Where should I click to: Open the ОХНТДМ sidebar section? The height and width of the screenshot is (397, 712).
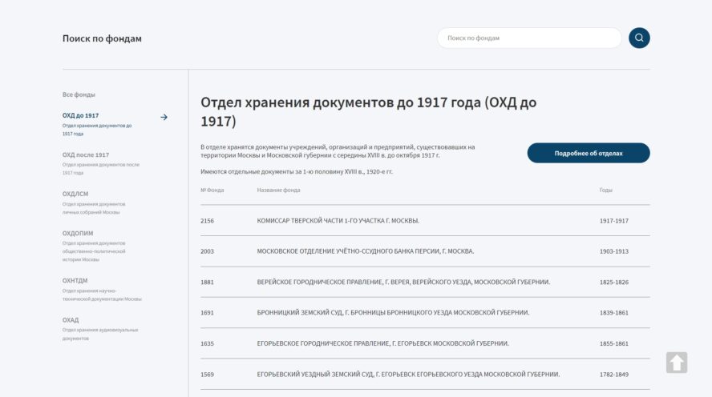click(x=75, y=281)
